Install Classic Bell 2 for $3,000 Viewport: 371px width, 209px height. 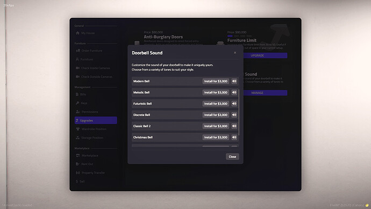coord(216,126)
